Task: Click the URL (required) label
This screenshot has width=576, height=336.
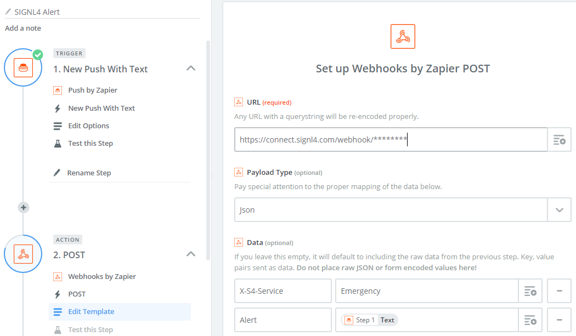Action: [269, 102]
